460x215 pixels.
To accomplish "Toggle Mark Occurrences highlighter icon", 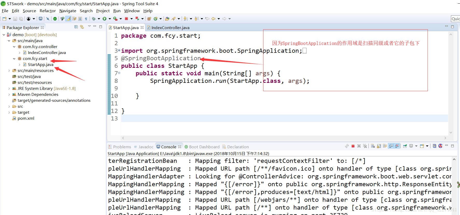I will (68, 19).
